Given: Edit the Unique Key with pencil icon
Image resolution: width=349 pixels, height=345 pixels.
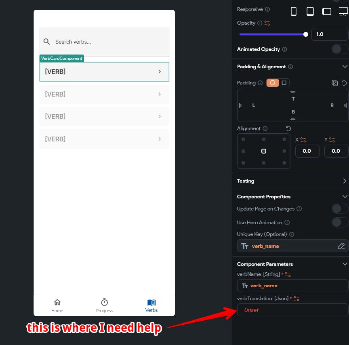Looking at the screenshot, I should (341, 246).
